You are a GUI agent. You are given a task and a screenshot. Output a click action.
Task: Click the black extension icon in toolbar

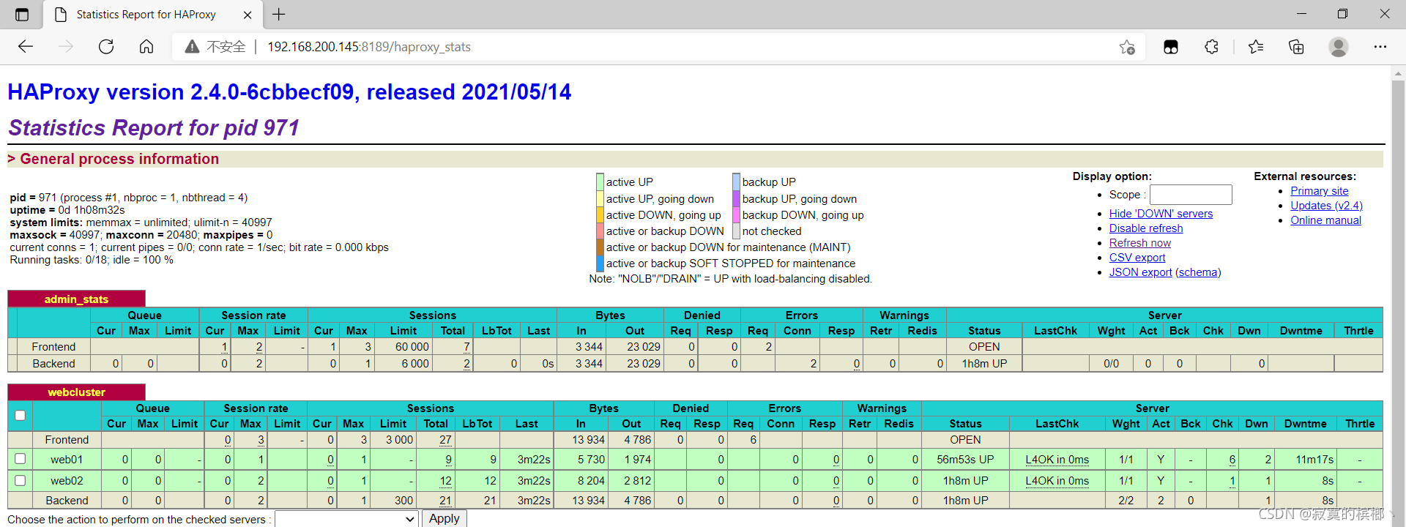[1171, 47]
